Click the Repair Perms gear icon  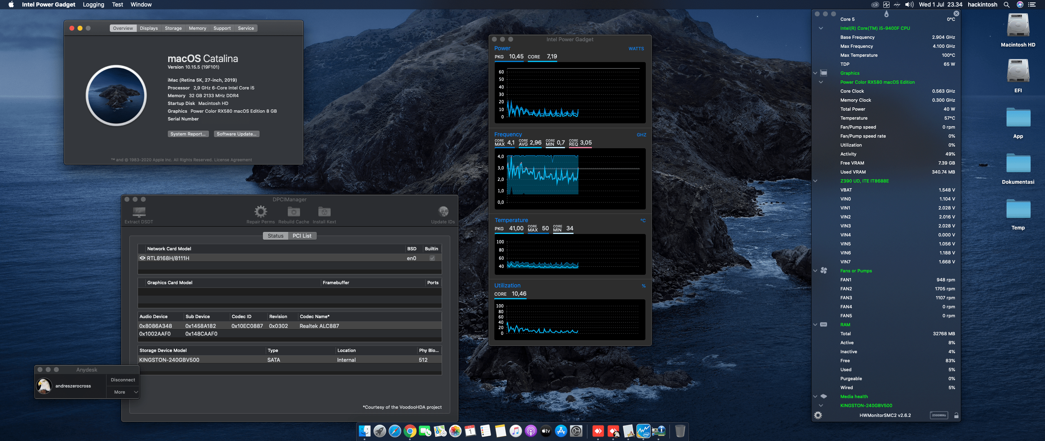click(260, 212)
